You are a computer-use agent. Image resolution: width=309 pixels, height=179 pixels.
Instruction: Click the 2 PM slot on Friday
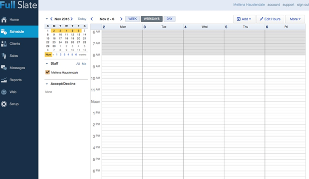(x=285, y=126)
